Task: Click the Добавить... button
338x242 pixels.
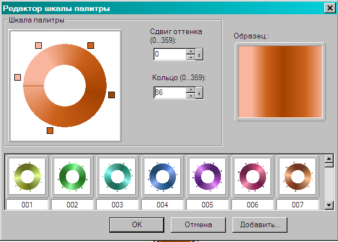Action: tap(260, 225)
